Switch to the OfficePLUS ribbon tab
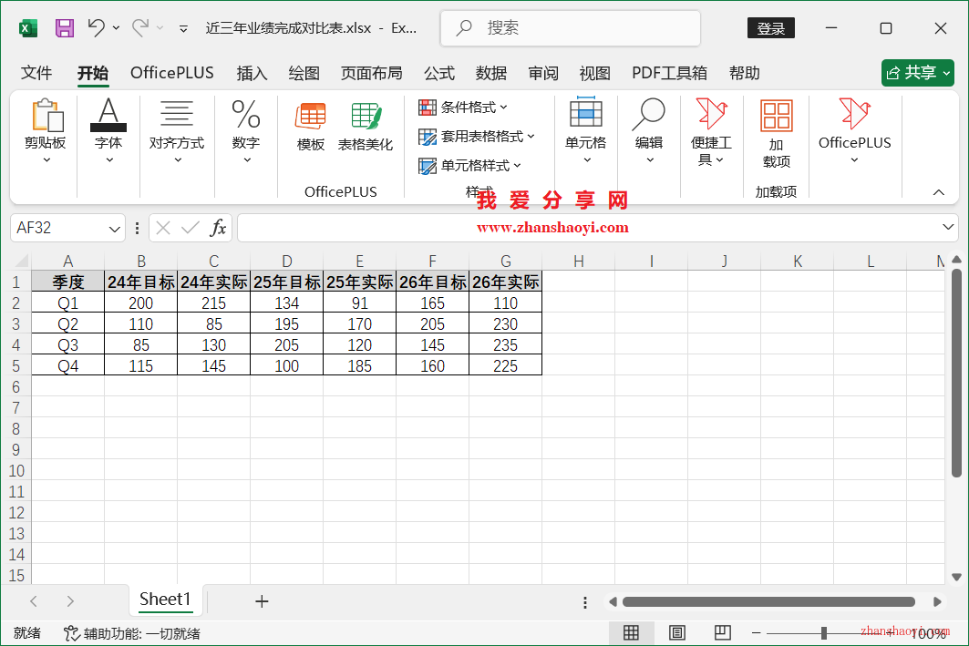 tap(171, 73)
